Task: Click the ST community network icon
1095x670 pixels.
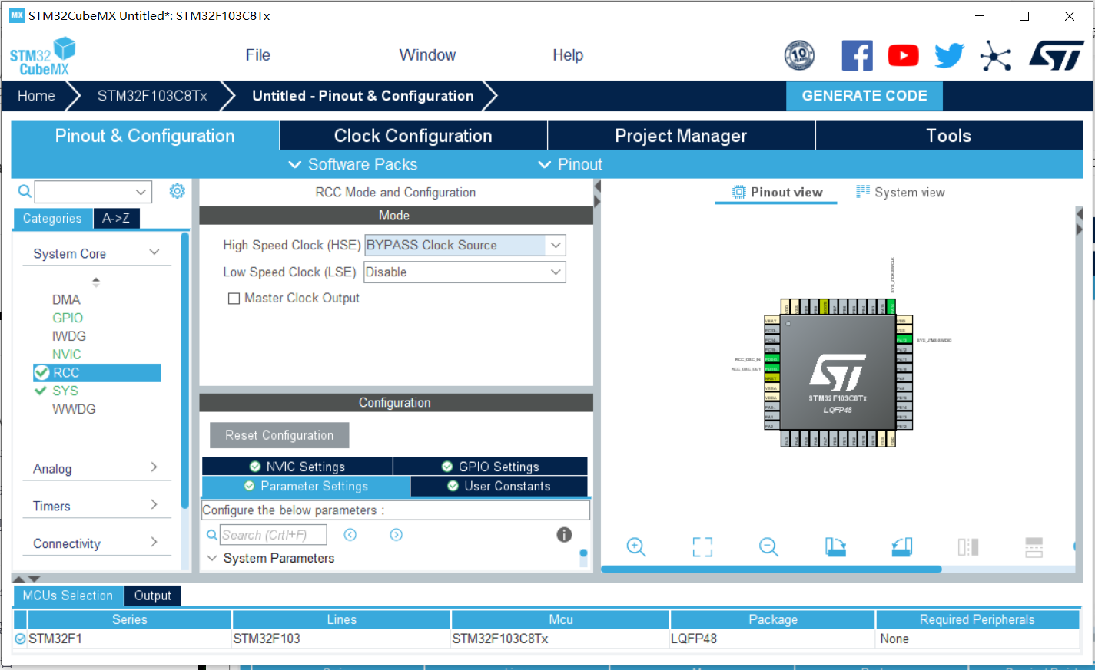Action: 996,56
